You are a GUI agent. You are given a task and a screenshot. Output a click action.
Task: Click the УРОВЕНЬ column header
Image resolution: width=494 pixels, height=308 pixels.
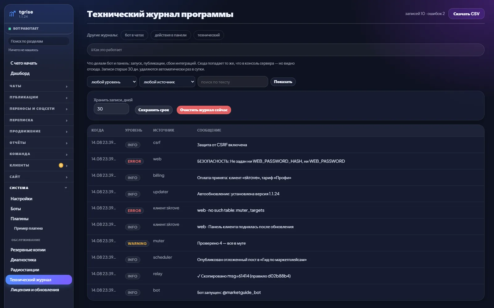(134, 130)
